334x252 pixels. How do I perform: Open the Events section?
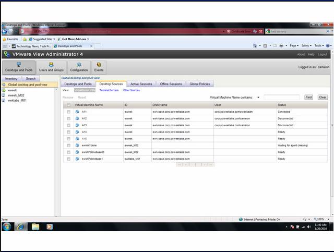pos(99,67)
